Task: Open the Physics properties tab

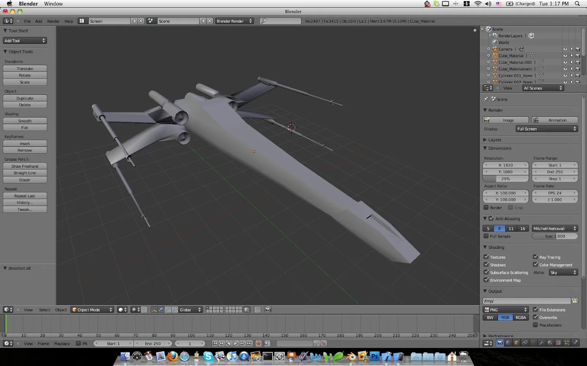Action: coord(575,343)
